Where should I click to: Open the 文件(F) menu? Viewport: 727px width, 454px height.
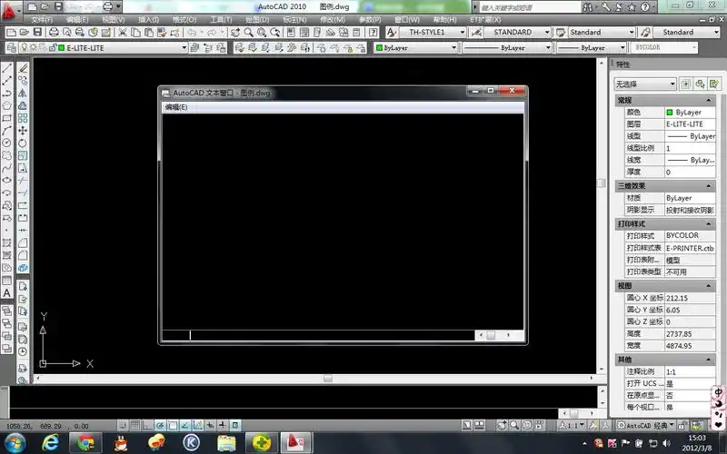click(42, 19)
